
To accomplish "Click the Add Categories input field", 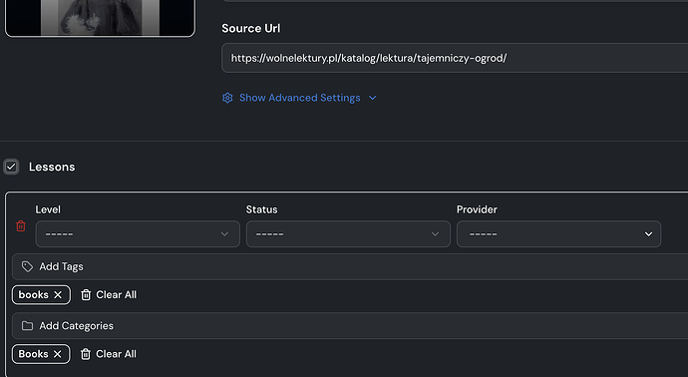I will point(350,326).
